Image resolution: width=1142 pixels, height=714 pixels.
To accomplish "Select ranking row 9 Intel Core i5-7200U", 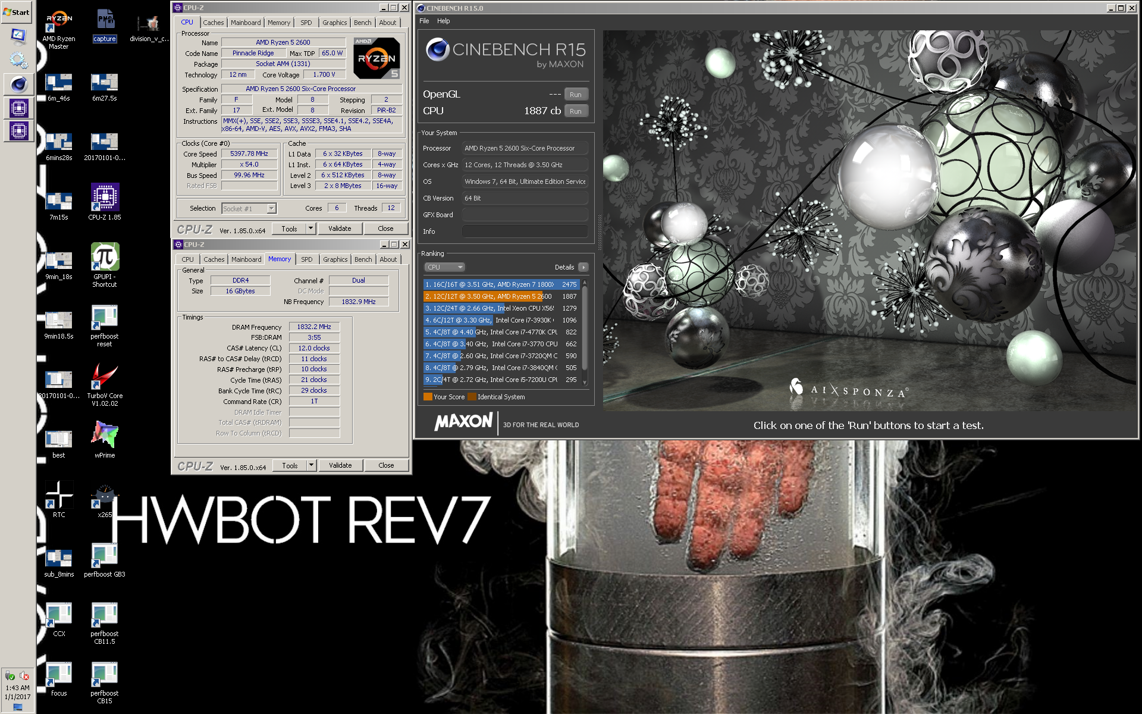I will (501, 380).
